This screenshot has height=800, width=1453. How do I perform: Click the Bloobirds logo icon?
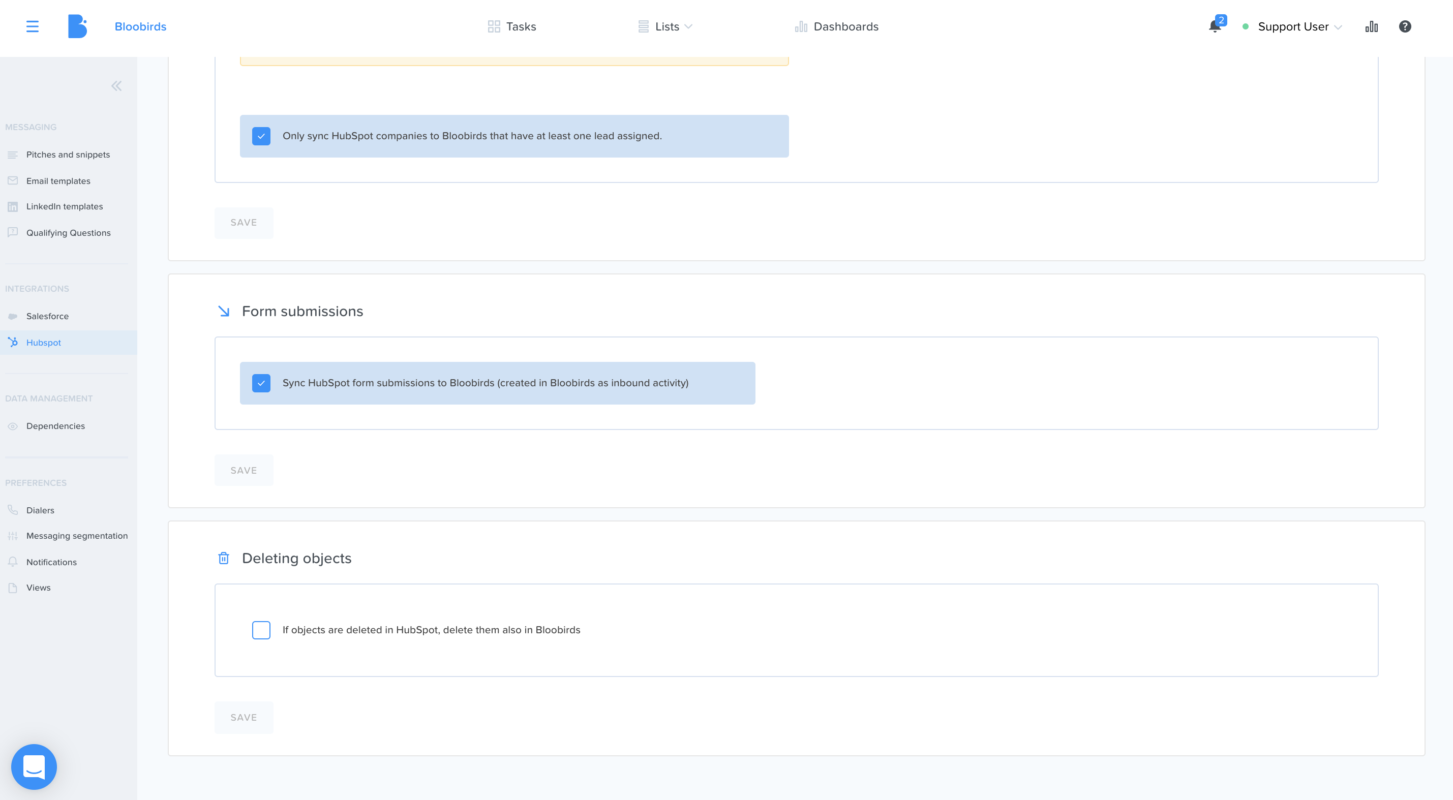point(77,26)
